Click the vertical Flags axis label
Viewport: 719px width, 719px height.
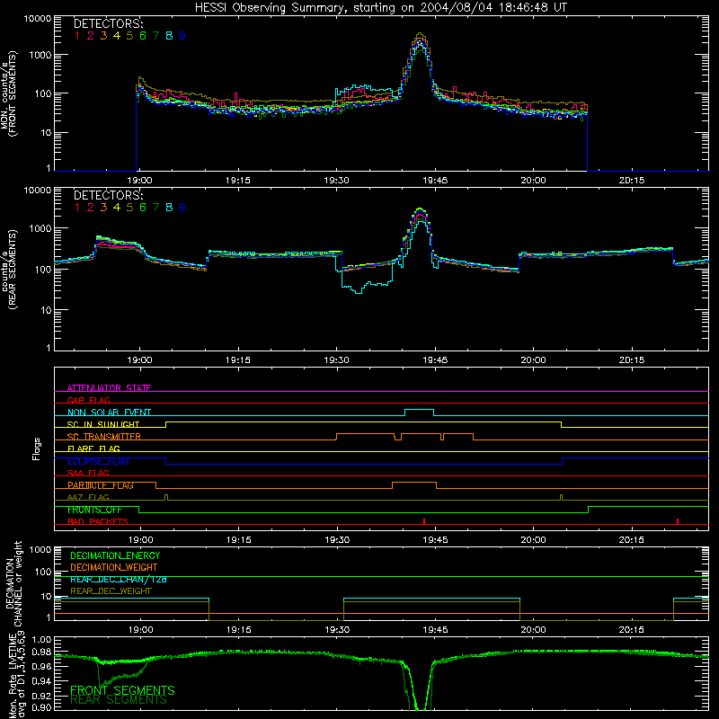[37, 448]
